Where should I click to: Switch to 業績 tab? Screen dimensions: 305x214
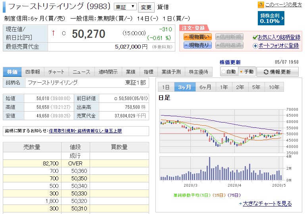[130, 72]
